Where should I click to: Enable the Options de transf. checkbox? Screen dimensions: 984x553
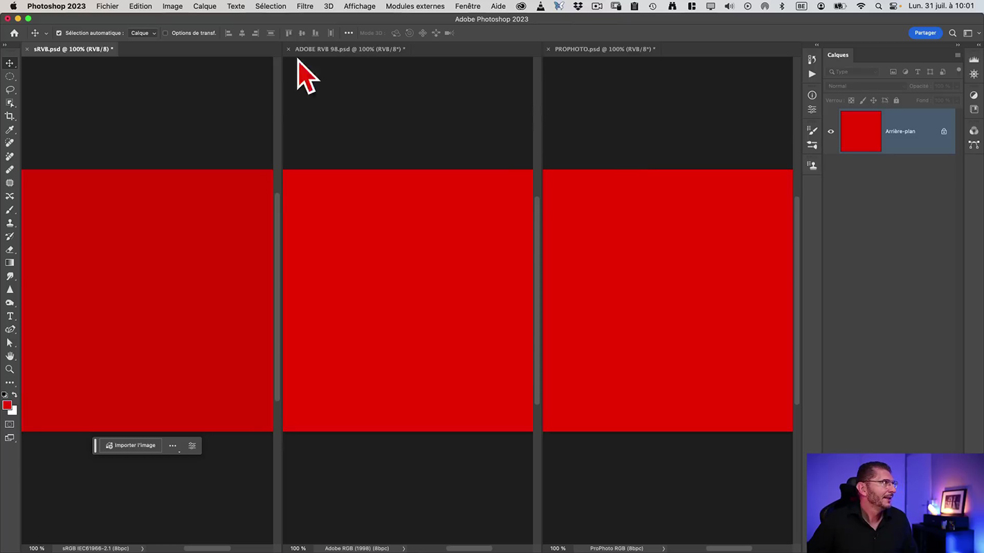(x=165, y=33)
